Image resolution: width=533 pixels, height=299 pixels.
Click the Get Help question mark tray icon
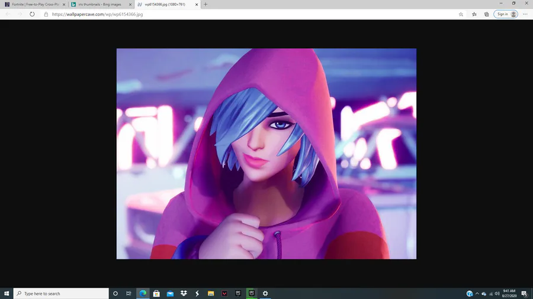(x=470, y=294)
